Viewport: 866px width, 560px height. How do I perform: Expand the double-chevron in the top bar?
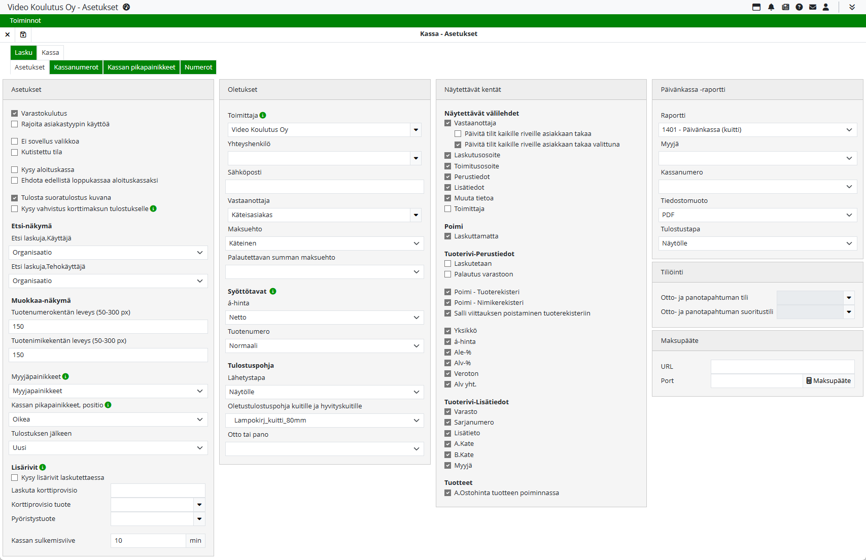point(852,7)
